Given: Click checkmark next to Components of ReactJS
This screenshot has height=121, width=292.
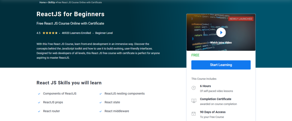Looking at the screenshot, I should tap(39, 94).
